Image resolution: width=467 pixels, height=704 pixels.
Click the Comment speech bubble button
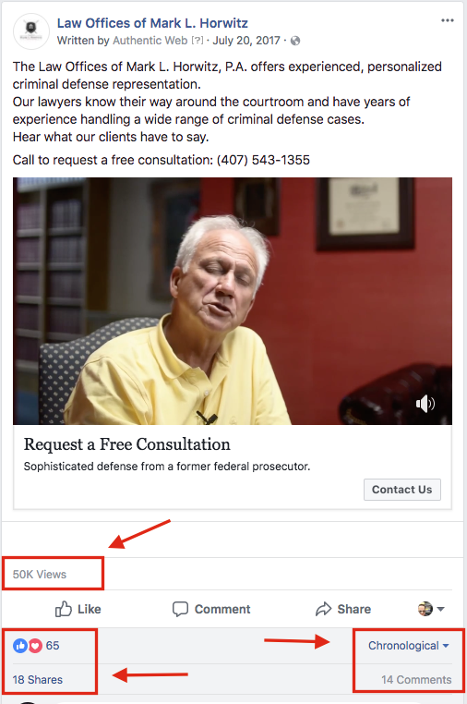[211, 609]
